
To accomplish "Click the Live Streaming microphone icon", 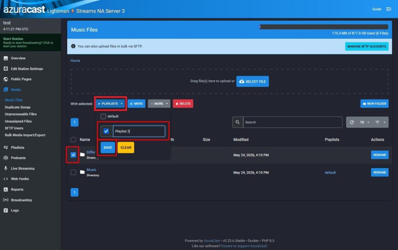I will [5, 168].
